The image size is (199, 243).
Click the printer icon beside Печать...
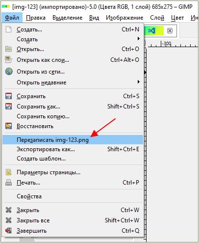click(x=8, y=182)
